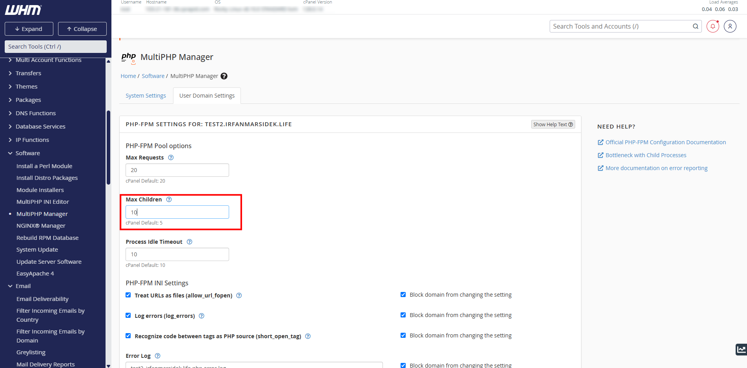
Task: Click the Error Log help icon
Action: pyautogui.click(x=158, y=356)
